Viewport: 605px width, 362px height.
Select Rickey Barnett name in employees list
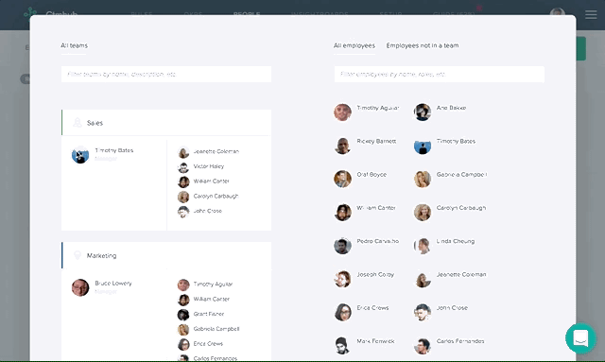tap(376, 141)
